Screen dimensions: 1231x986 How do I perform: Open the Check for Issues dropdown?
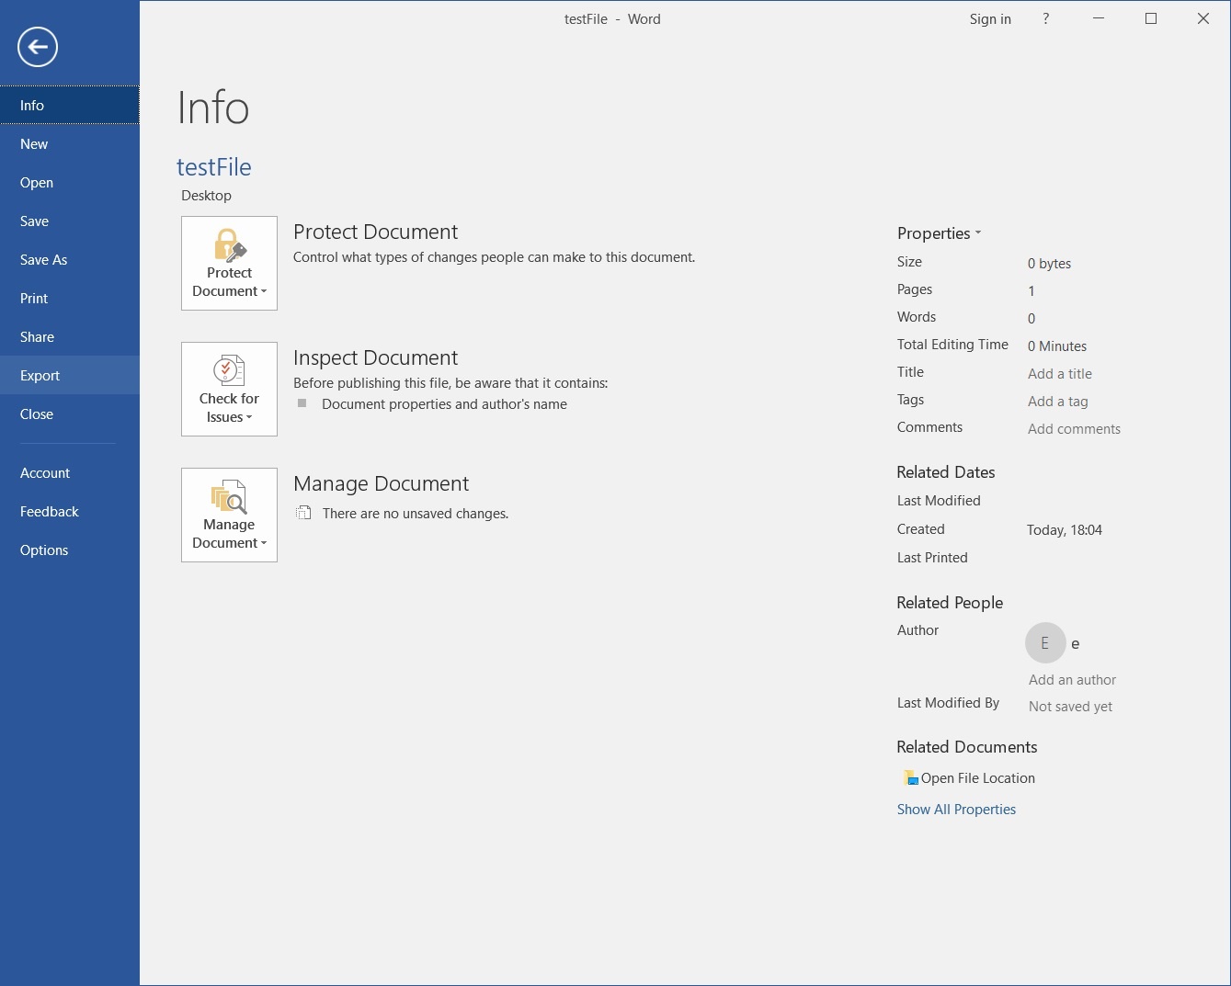[x=229, y=389]
